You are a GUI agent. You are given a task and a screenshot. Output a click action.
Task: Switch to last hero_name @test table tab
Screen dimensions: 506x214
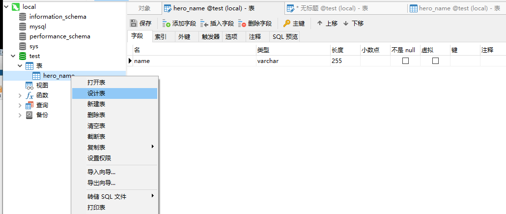pos(456,8)
